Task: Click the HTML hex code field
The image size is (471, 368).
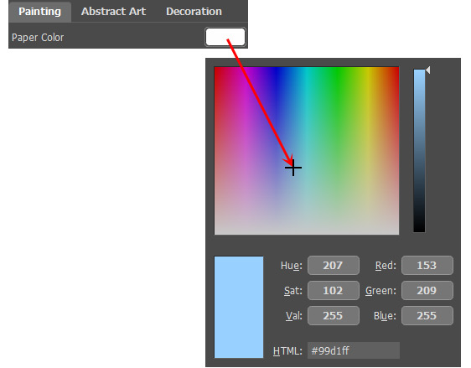Action: click(354, 350)
